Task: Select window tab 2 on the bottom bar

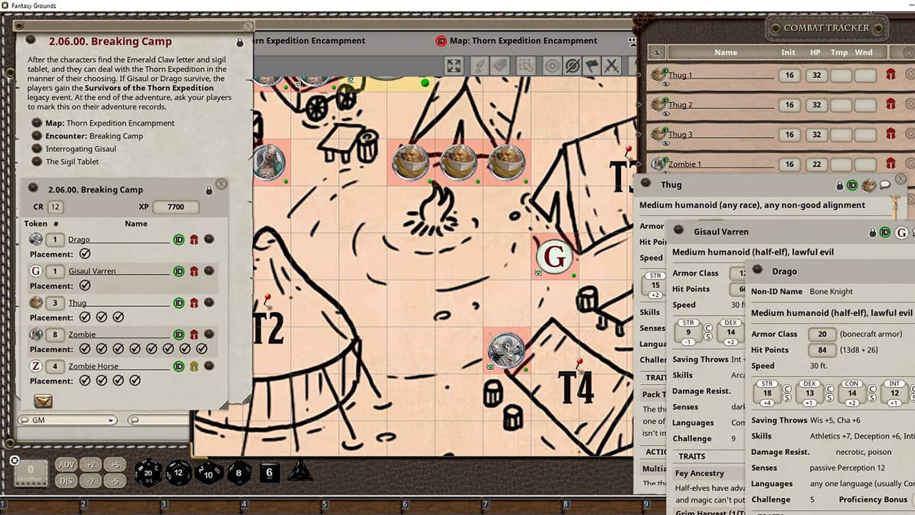Action: pyautogui.click(x=83, y=504)
